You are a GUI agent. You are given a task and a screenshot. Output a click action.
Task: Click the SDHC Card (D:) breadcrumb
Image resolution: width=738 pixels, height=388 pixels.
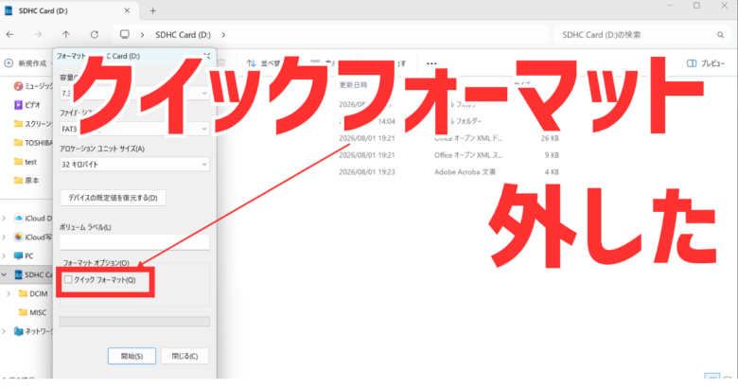184,35
